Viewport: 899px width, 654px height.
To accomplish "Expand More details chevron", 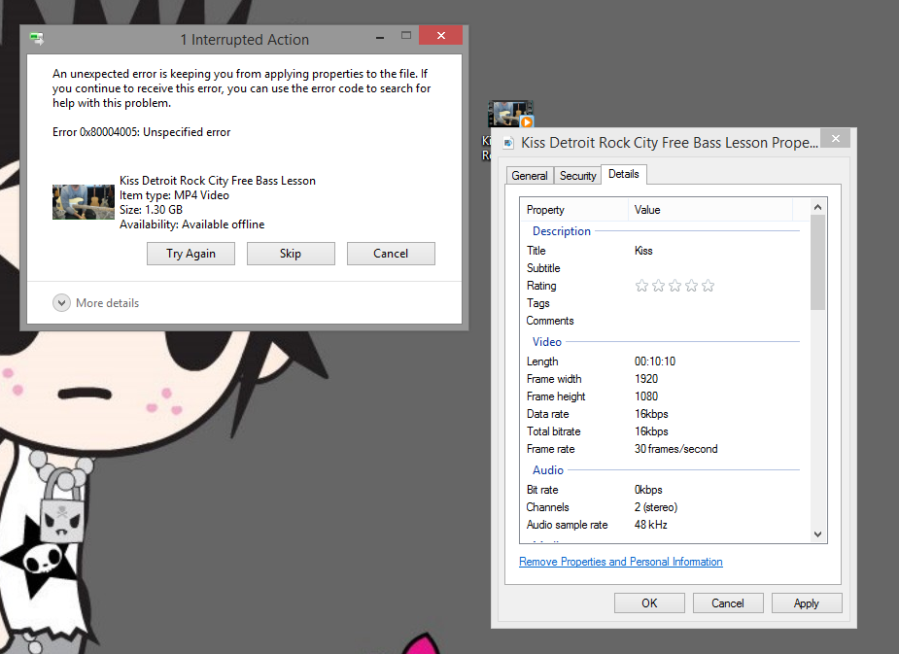I will tap(61, 302).
